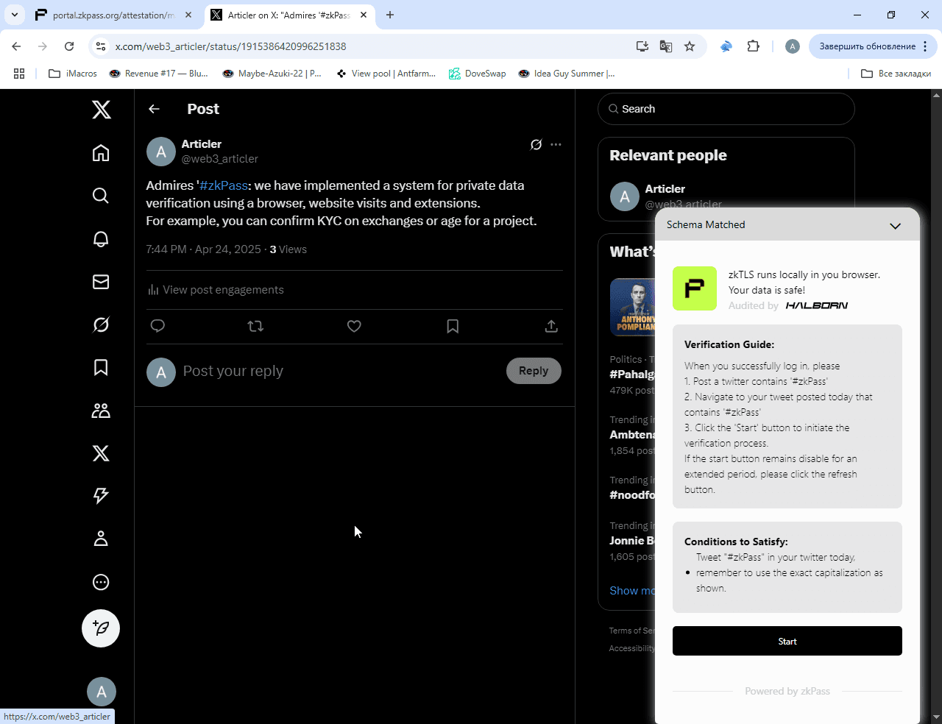Viewport: 942px width, 724px height.
Task: Click the post timestamp 7:44 PM
Action: click(166, 249)
